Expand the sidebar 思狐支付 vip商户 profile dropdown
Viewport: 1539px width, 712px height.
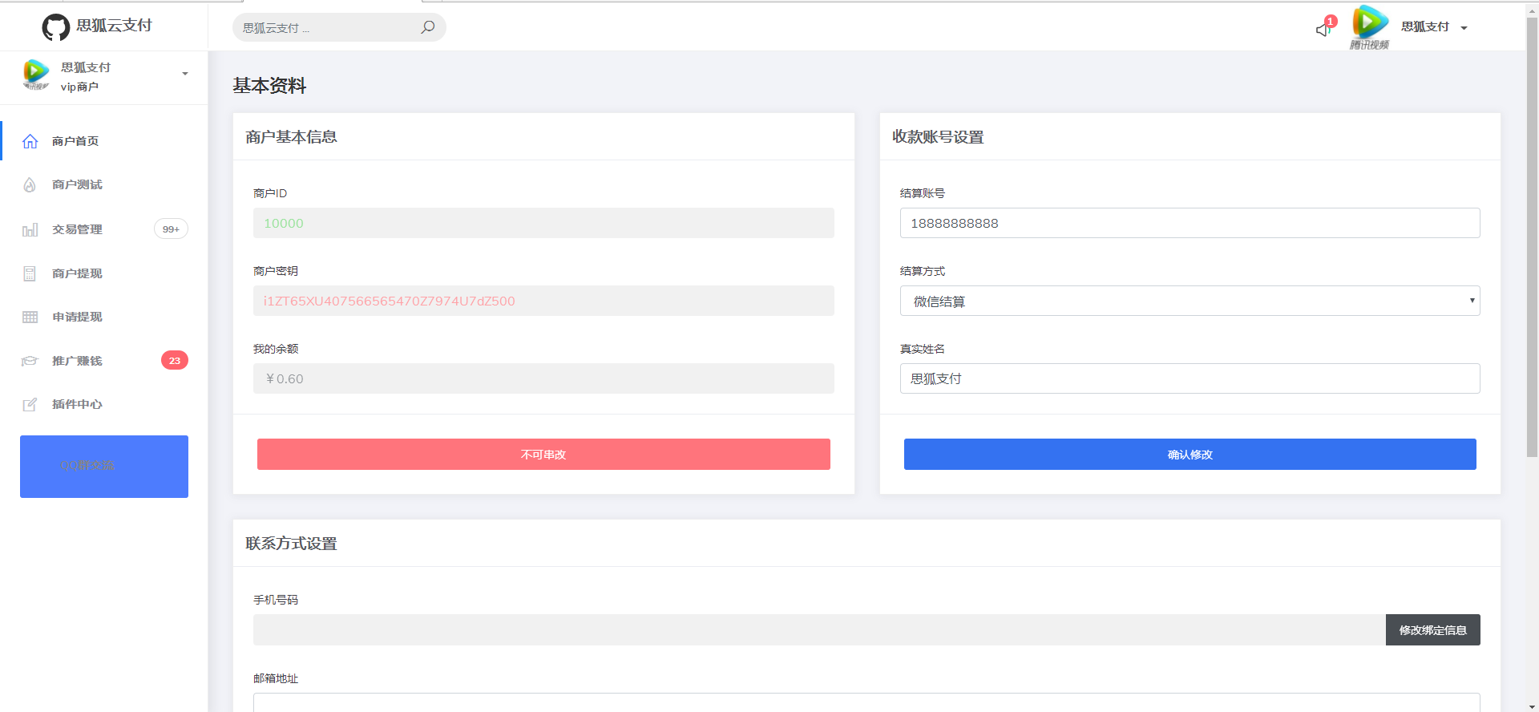[185, 74]
